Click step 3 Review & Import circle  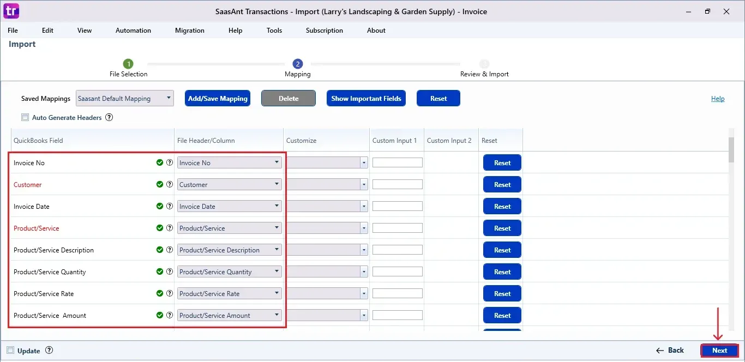(484, 64)
